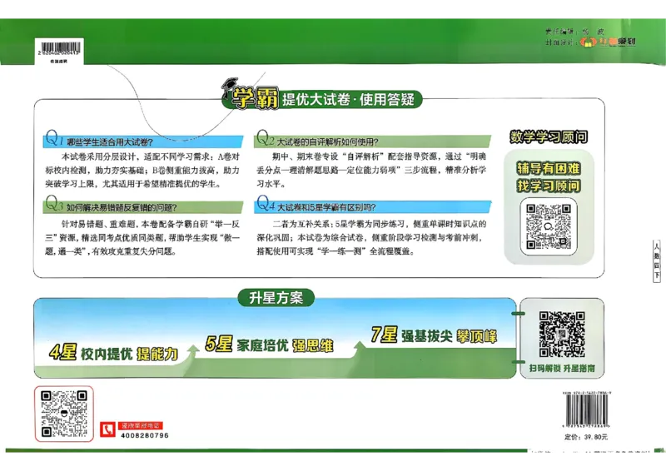Click the Q4 answer paragraph starting 二者为互补关系
This screenshot has height=471, width=666.
(371, 237)
